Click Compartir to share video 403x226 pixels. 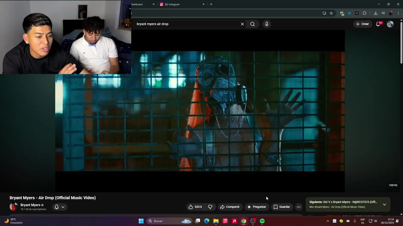point(230,207)
